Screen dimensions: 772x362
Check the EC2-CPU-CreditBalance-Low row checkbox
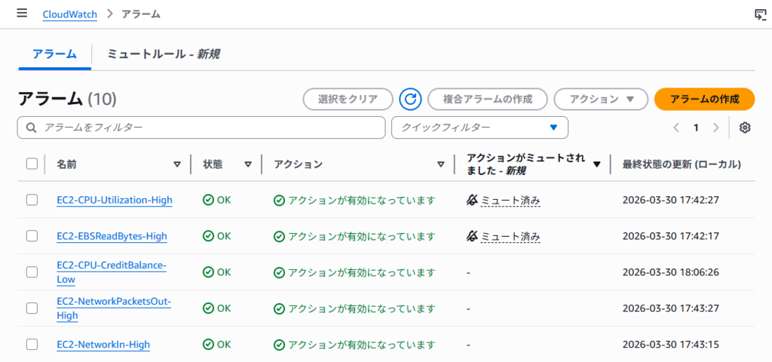pos(32,271)
